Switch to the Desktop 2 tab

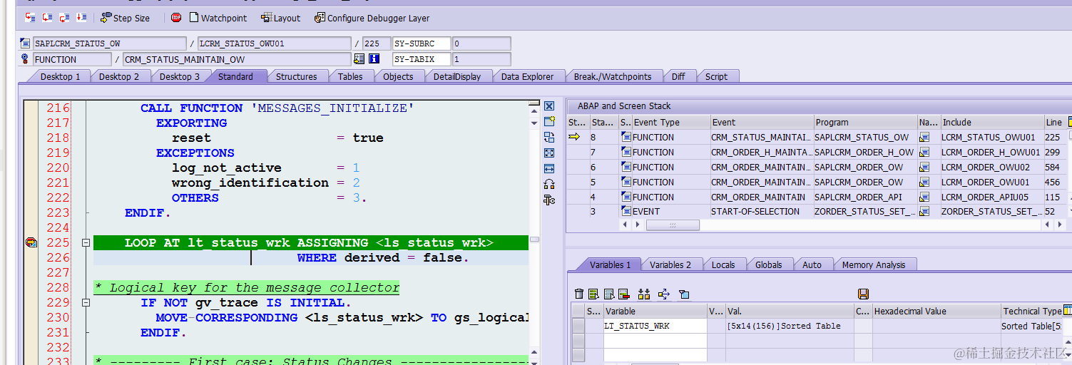tap(118, 76)
